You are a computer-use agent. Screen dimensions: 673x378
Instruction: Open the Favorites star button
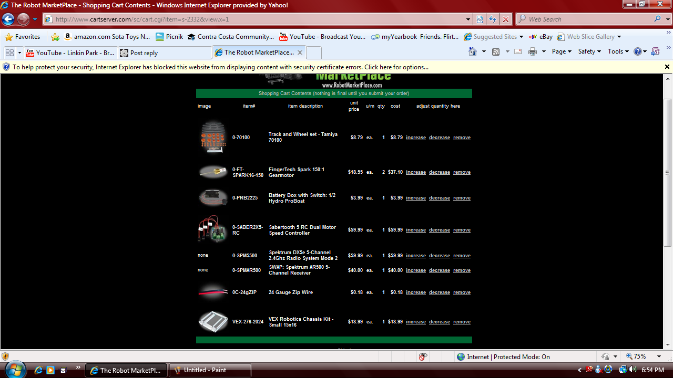tap(23, 37)
